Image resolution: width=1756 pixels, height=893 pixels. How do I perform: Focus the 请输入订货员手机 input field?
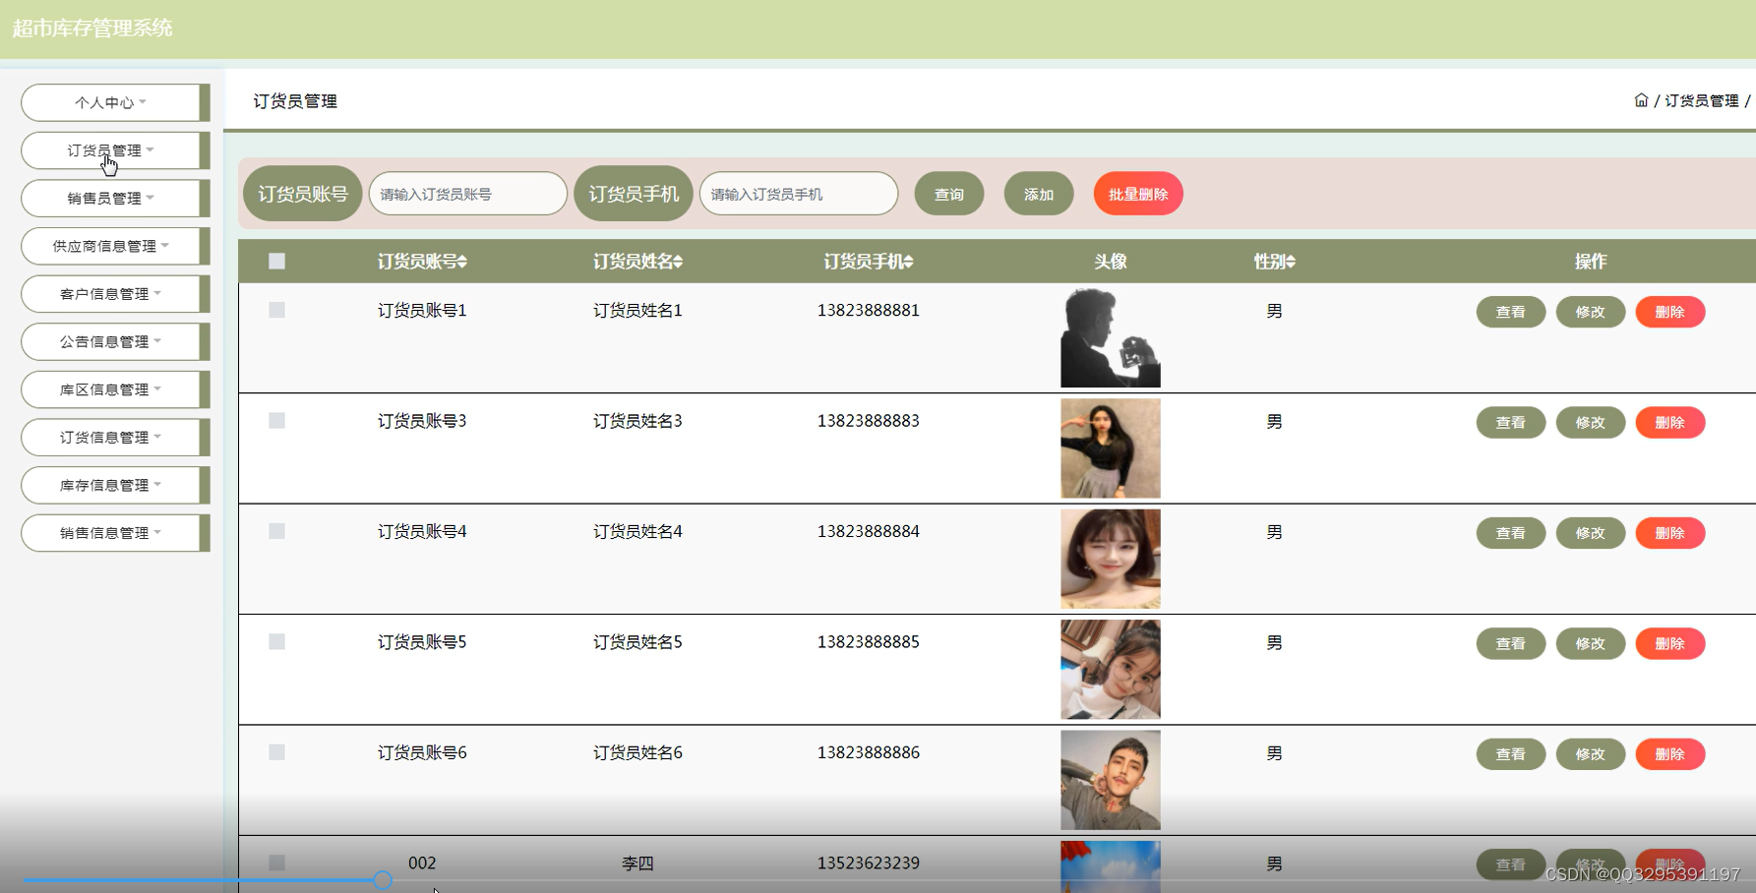coord(799,194)
